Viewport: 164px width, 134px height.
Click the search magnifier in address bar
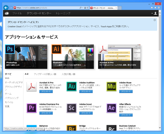pyautogui.click(x=80, y=8)
